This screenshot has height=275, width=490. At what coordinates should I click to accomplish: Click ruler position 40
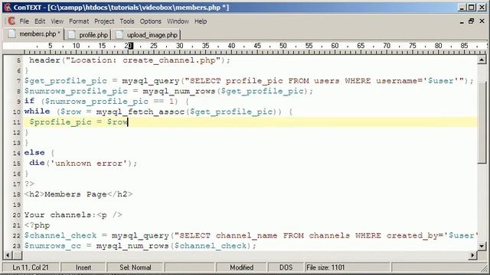(231, 46)
